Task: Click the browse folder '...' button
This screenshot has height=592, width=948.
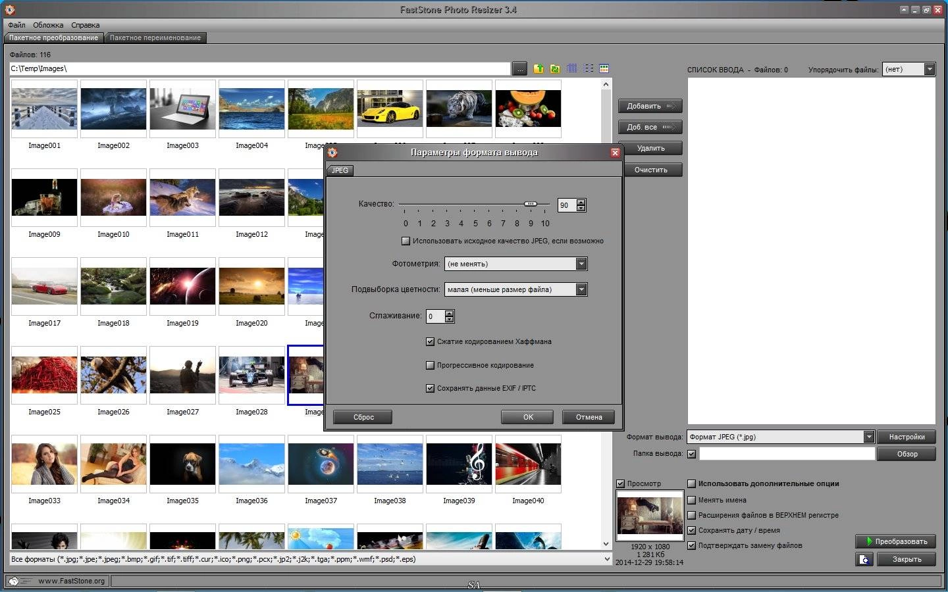Action: coord(519,68)
